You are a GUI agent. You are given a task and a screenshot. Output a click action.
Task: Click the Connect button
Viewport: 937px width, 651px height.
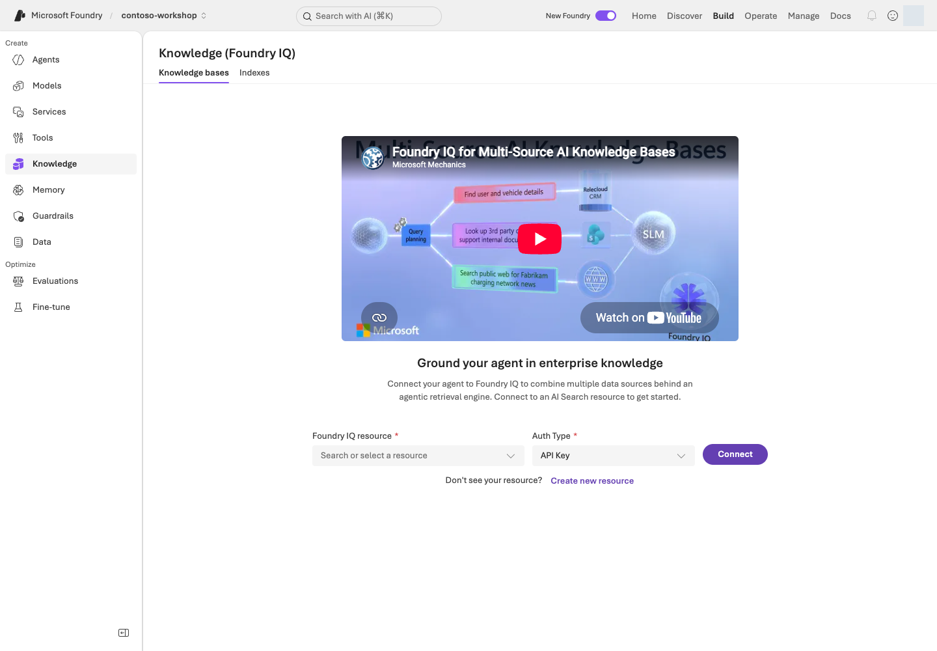click(x=735, y=454)
